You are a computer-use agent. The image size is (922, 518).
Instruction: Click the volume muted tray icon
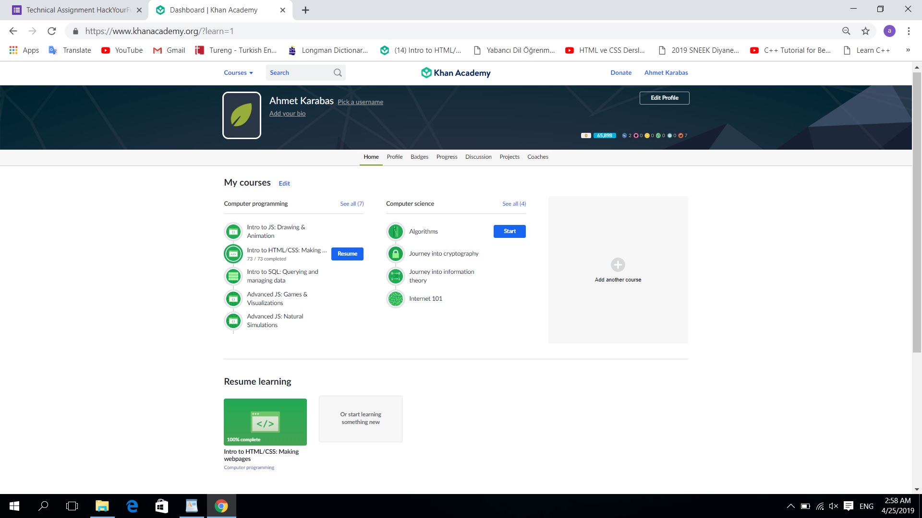[x=834, y=506]
